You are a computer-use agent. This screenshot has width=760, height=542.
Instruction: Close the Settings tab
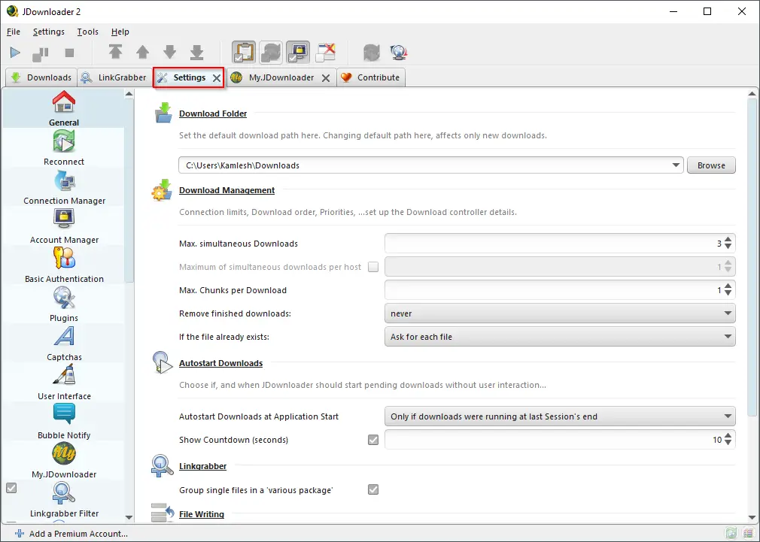point(217,78)
